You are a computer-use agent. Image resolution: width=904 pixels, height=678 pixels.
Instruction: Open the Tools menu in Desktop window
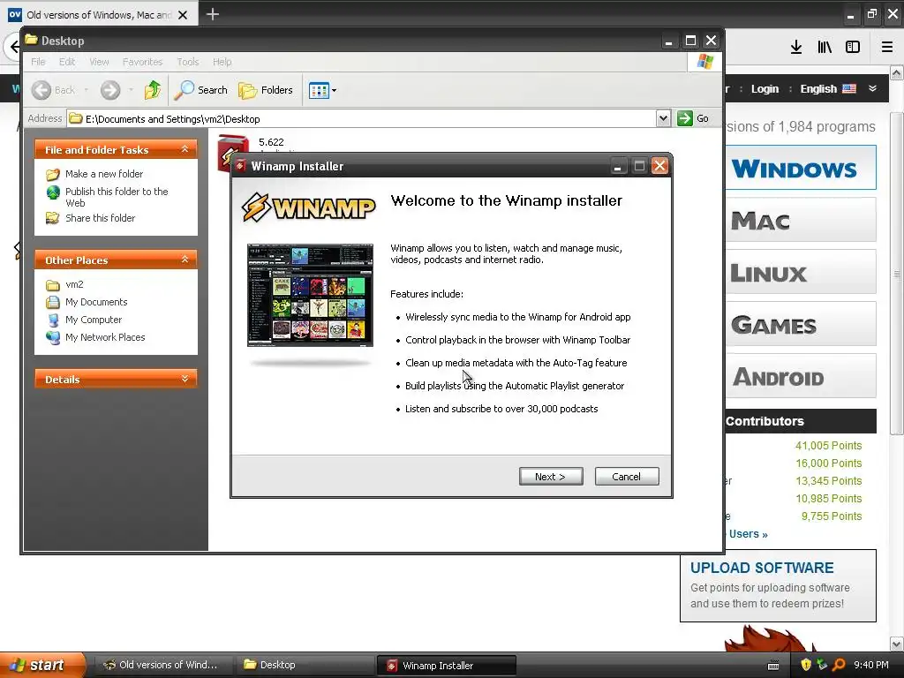188,62
